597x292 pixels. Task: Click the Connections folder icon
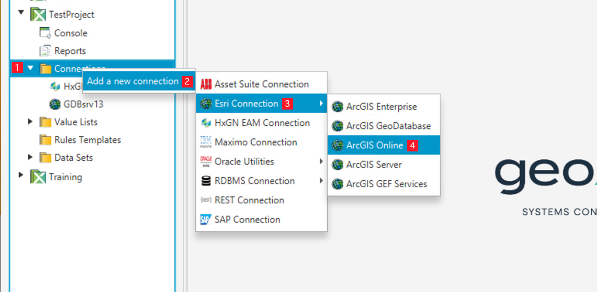(x=46, y=69)
